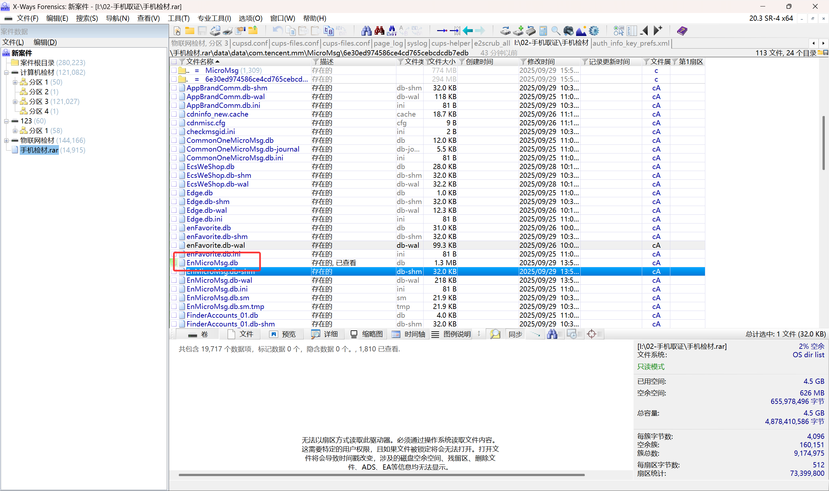
Task: Open hex value search (0xFF binoculars)
Action: point(392,31)
